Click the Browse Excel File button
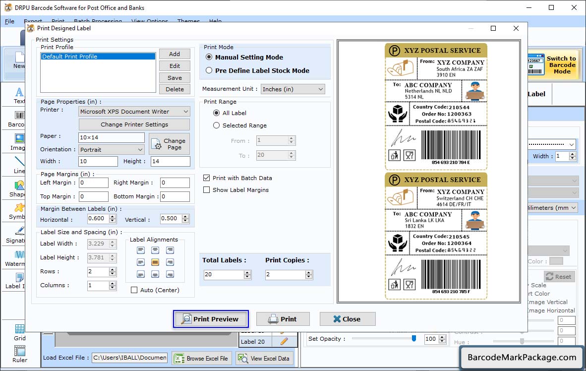Screen dimensions: 586x371 tap(202, 358)
